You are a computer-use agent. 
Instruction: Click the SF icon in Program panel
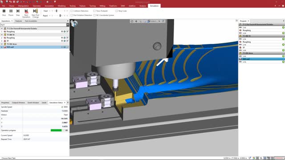pyautogui.click(x=240, y=48)
